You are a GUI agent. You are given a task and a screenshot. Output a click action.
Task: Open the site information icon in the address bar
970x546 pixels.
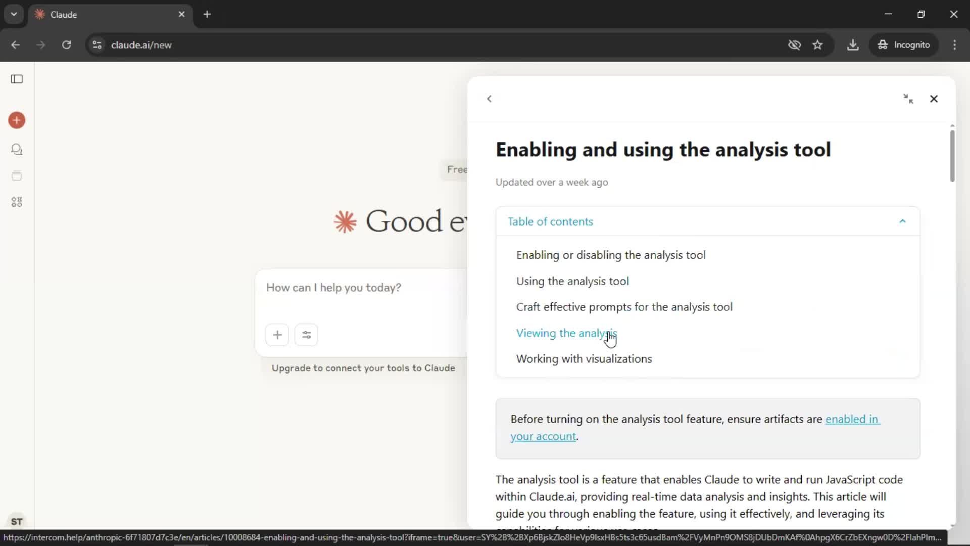coord(97,44)
